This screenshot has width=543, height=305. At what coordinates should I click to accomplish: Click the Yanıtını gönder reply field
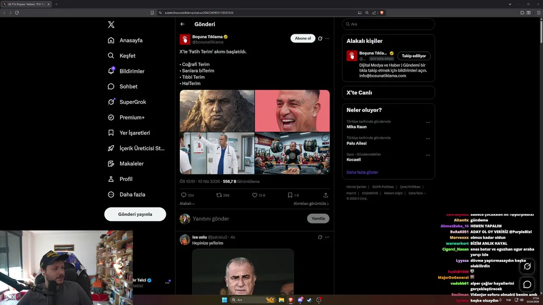tap(248, 219)
